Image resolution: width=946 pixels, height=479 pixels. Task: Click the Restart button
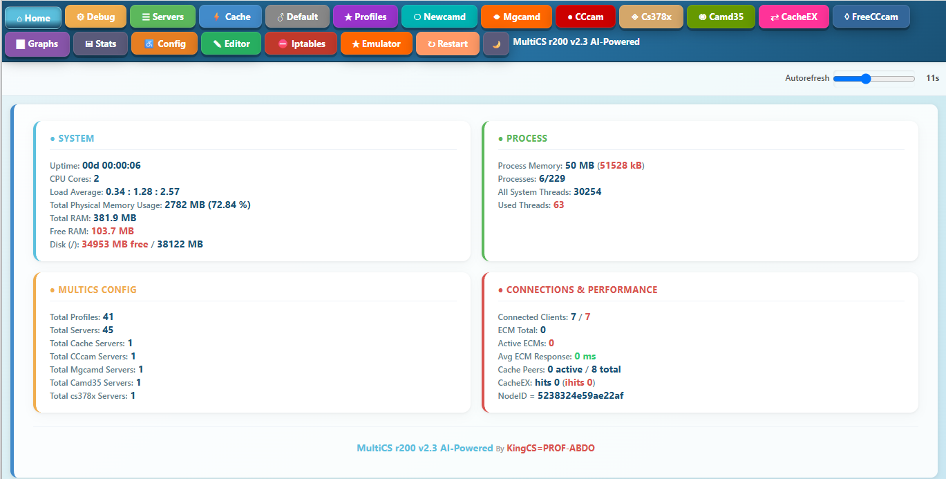pyautogui.click(x=447, y=44)
